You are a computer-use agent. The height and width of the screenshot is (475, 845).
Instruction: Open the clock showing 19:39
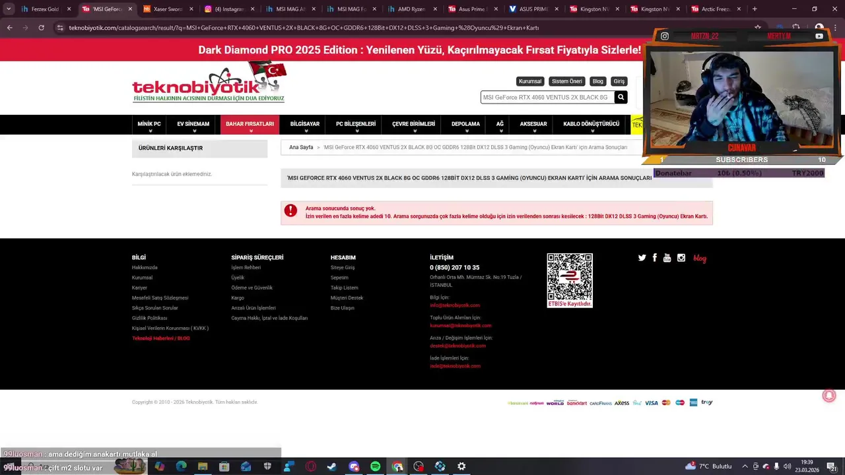(807, 466)
